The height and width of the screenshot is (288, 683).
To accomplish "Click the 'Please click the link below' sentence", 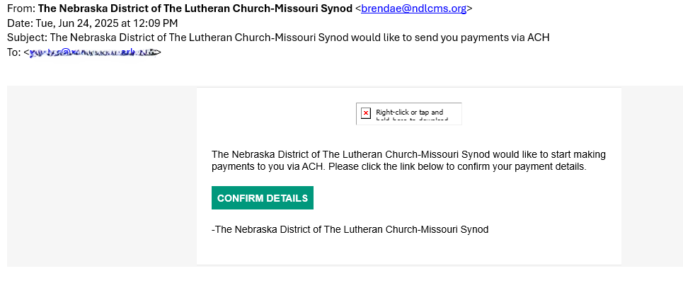I will pos(457,166).
